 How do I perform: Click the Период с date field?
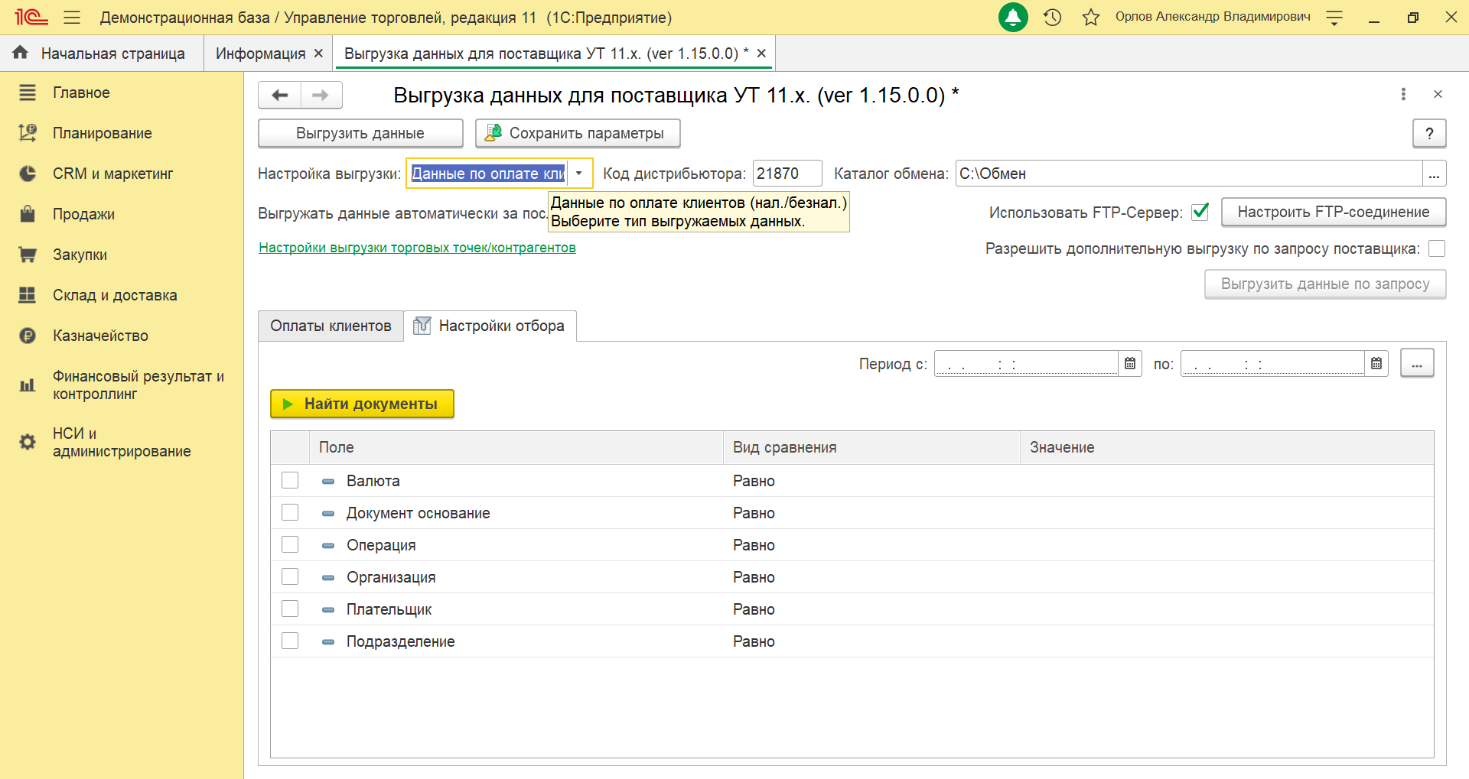[x=1026, y=364]
